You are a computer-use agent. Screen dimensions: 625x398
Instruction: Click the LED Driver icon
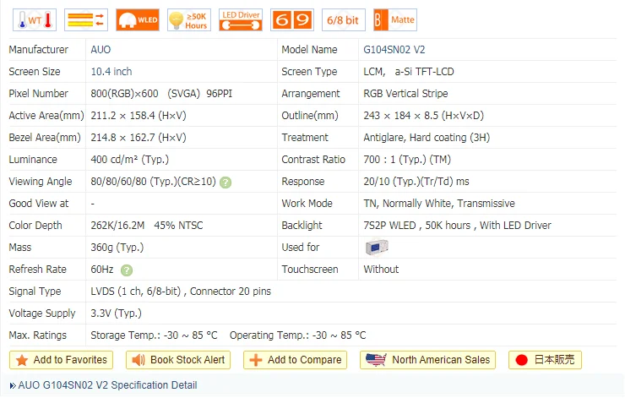(x=241, y=20)
